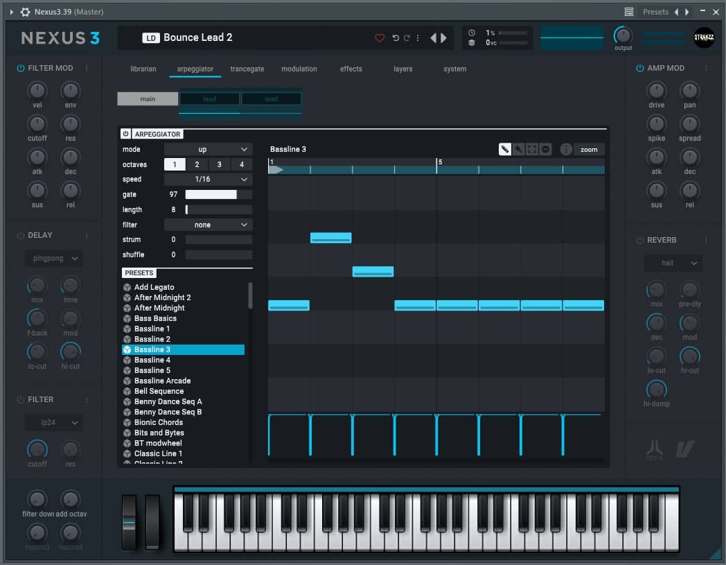Image resolution: width=726 pixels, height=565 pixels.
Task: Switch to the modulation tab
Action: (x=299, y=69)
